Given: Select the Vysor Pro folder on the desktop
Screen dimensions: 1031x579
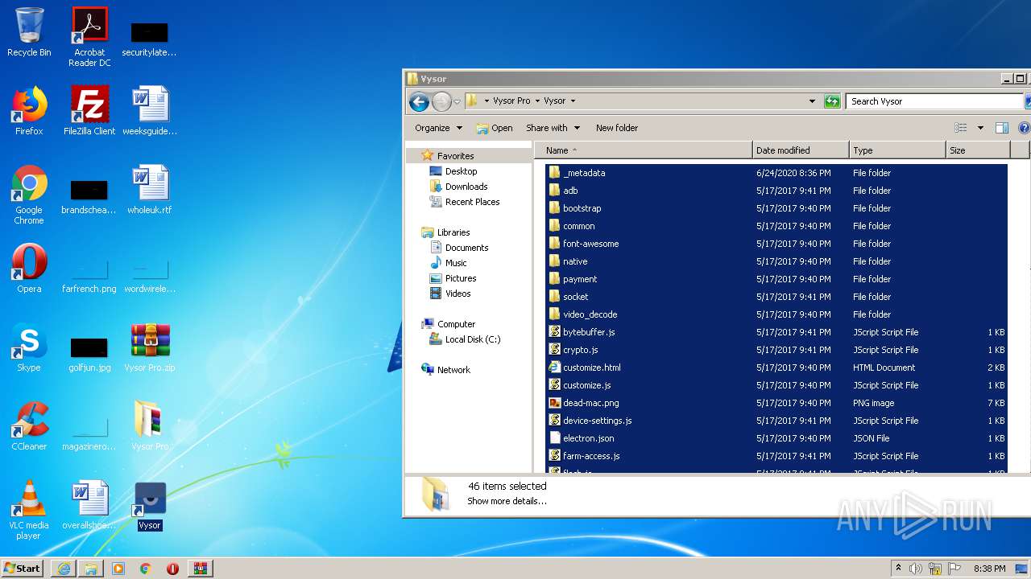Looking at the screenshot, I should (150, 426).
